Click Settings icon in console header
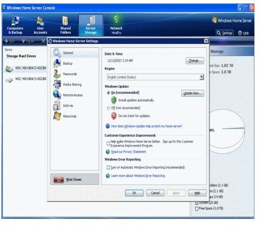Image resolution: width=260 pixels, height=227 pixels. pos(219,33)
